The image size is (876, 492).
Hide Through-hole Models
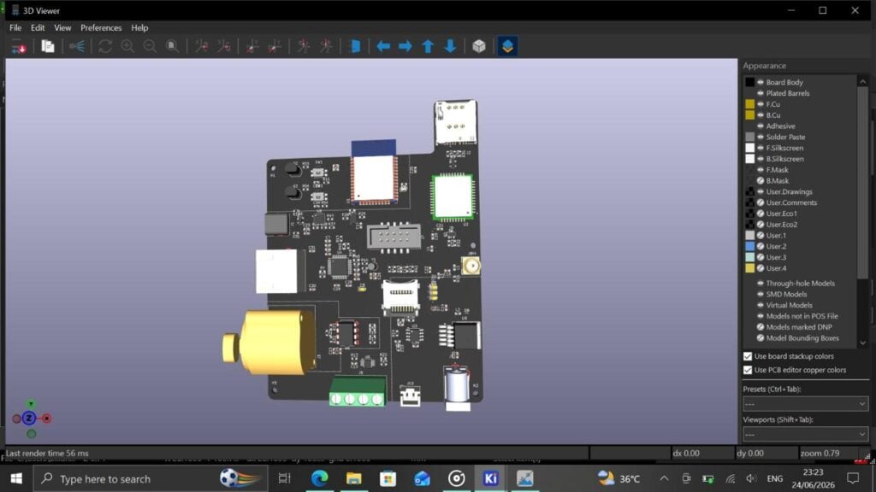(x=761, y=284)
